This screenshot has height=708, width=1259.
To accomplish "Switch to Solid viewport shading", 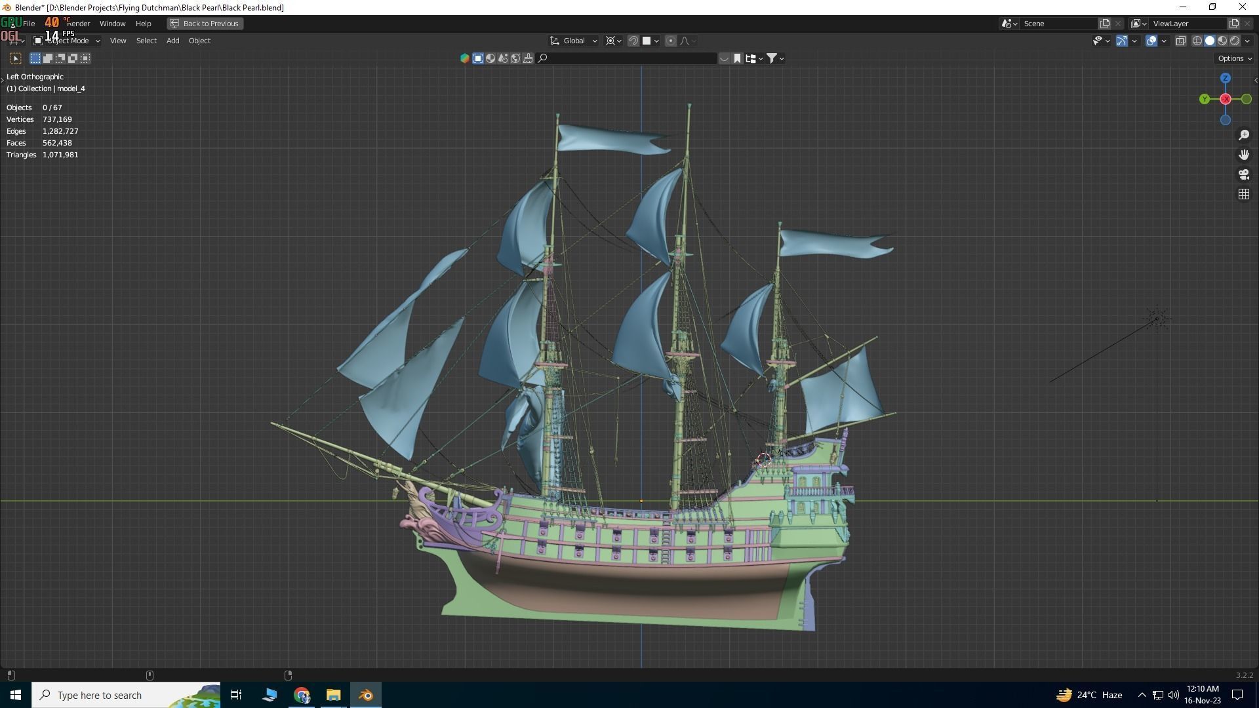I will (1210, 41).
